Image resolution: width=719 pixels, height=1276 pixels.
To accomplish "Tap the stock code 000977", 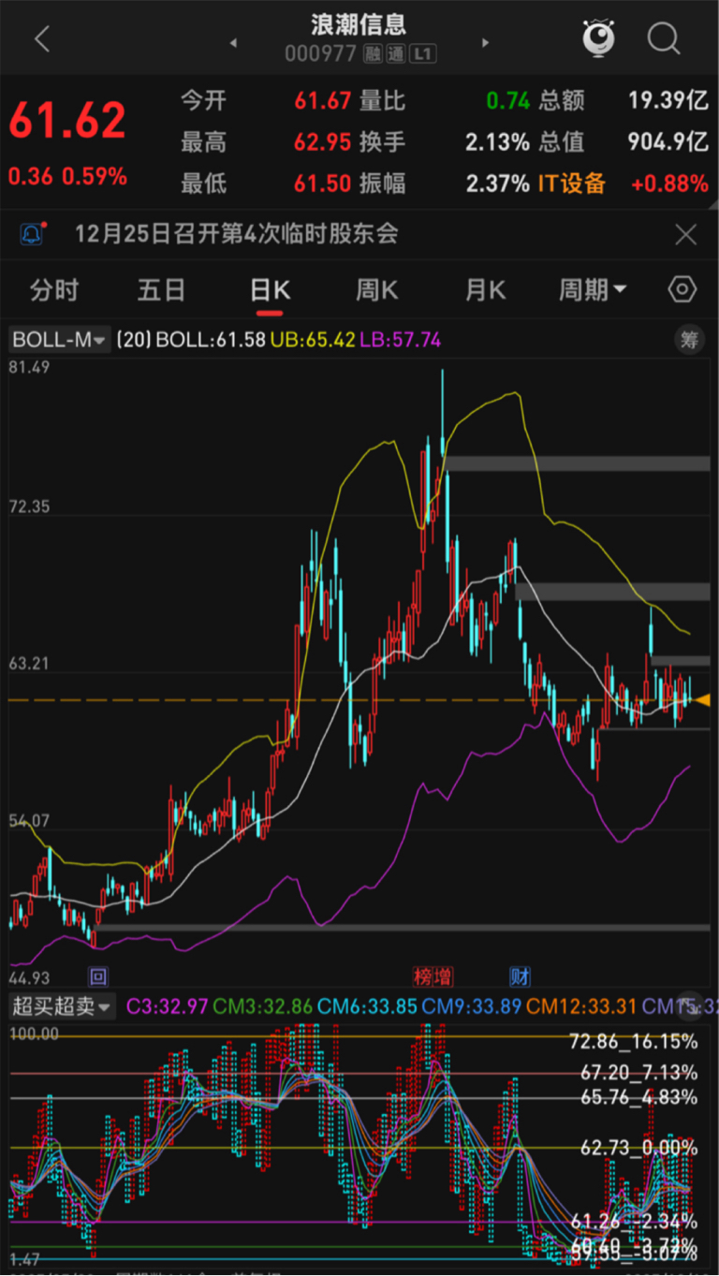I will tap(321, 54).
